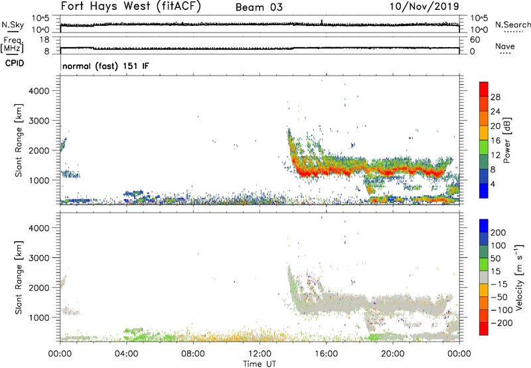
Task: Click the '12:00' time axis label
Action: pyautogui.click(x=260, y=354)
